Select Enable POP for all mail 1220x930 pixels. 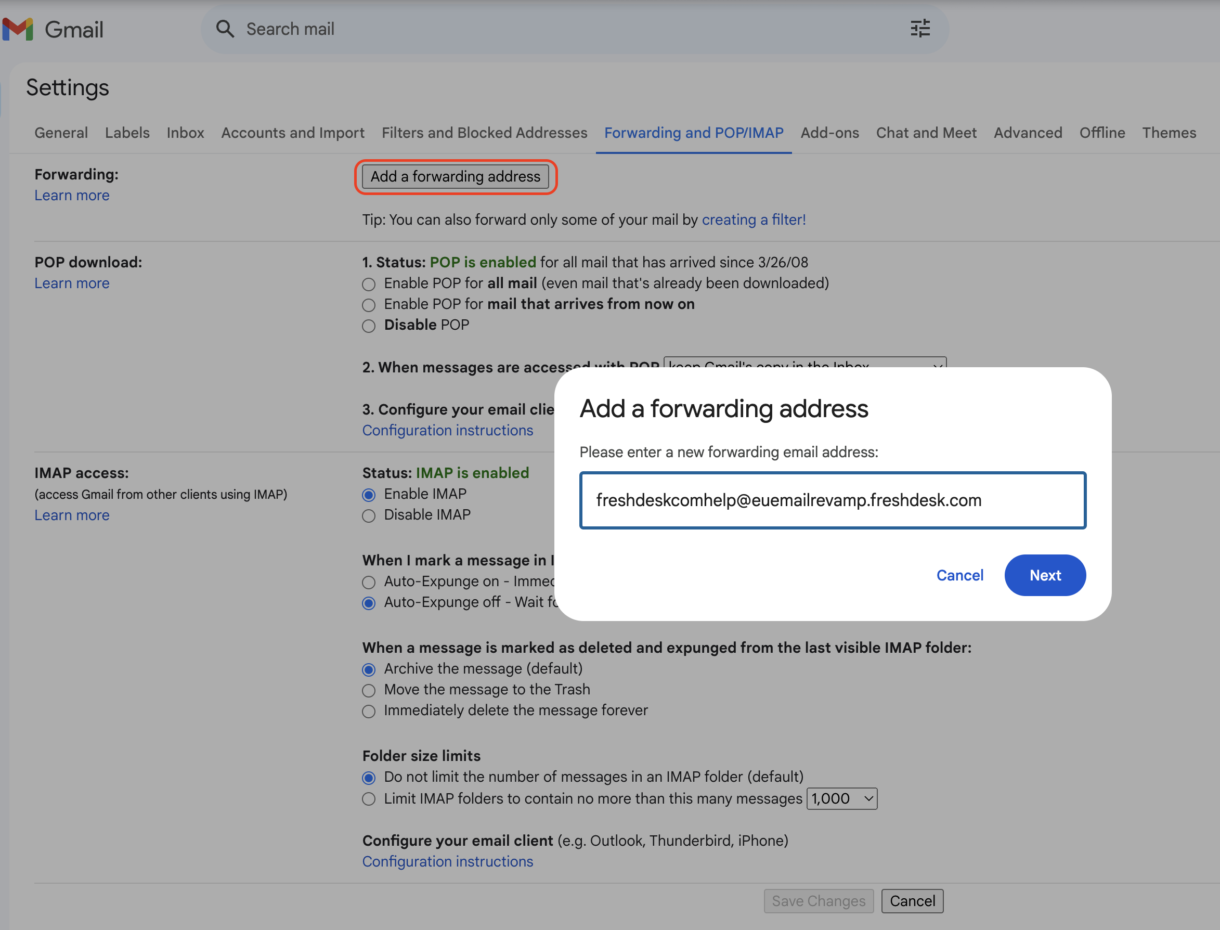tap(369, 284)
